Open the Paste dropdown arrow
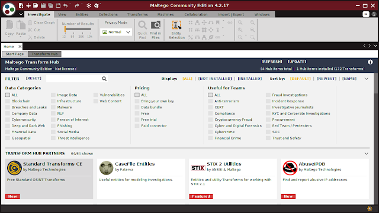This screenshot has width=379, height=213. [x=21, y=37]
